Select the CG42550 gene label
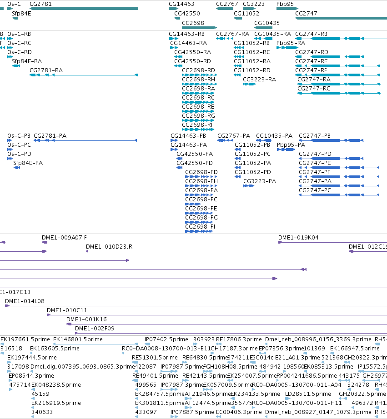387x419 pixels. pyautogui.click(x=187, y=13)
